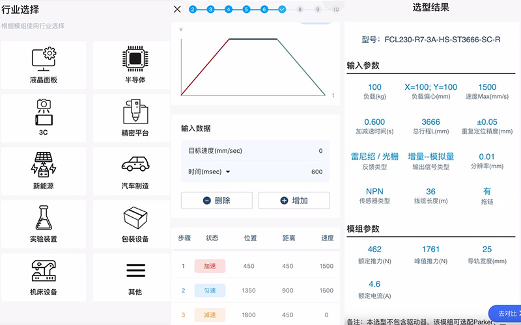This screenshot has height=325, width=521.
Task: Click the 距离 column header
Action: point(289,238)
